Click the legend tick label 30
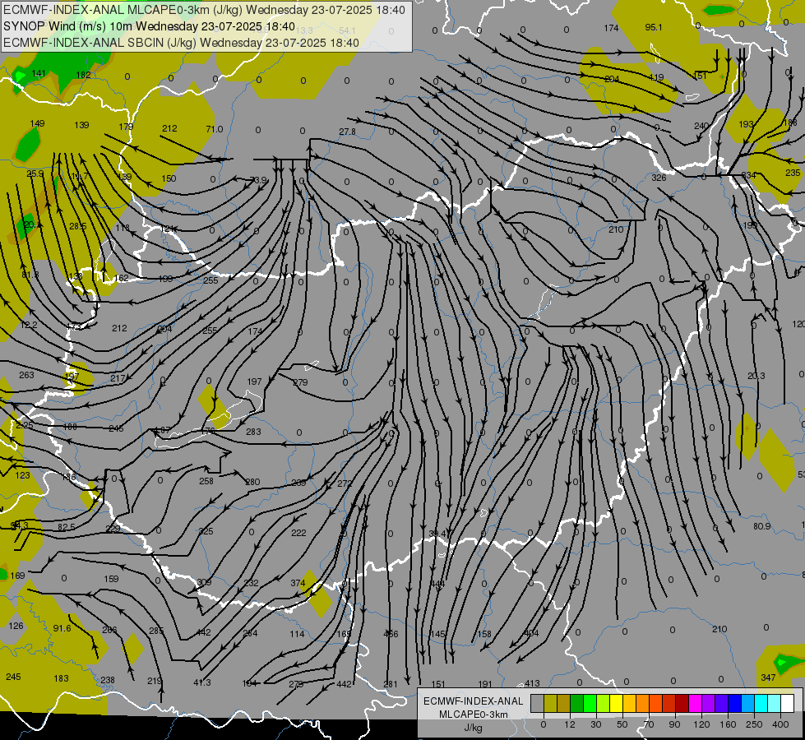Image resolution: width=805 pixels, height=740 pixels. pos(596,724)
